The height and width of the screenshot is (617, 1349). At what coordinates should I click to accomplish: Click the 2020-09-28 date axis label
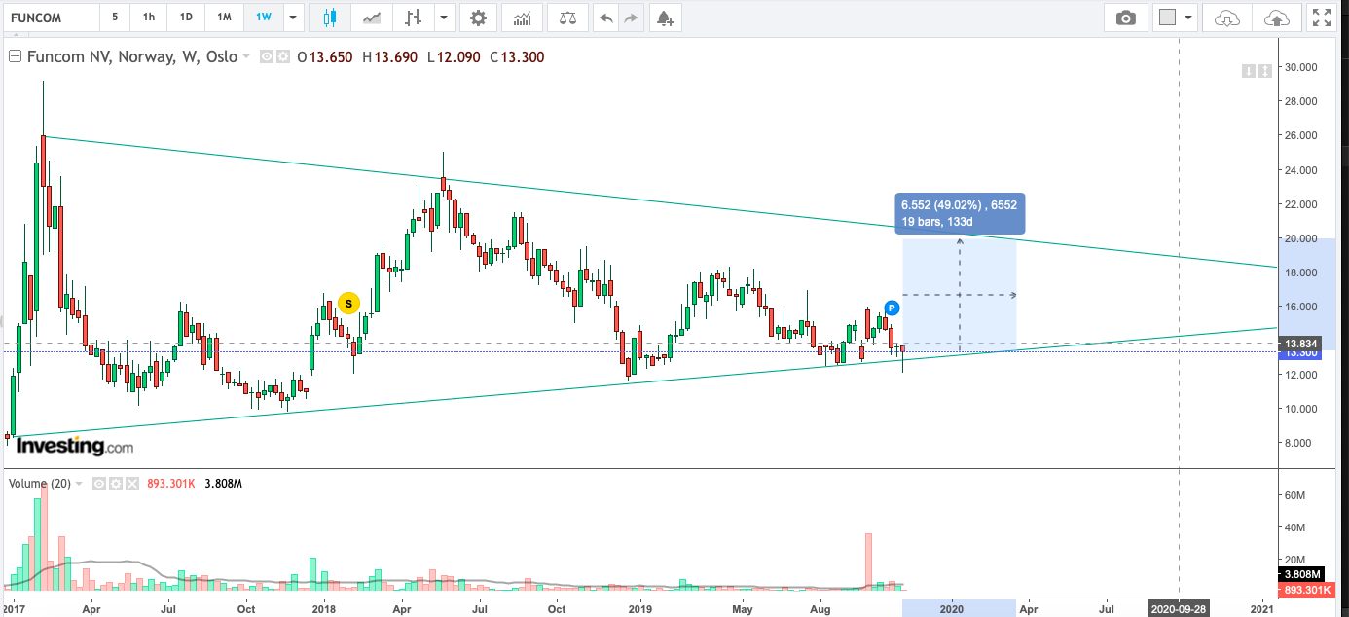point(1180,608)
